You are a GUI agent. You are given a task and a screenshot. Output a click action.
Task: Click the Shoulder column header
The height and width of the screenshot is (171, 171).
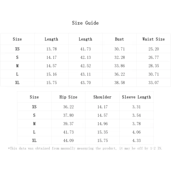(102, 97)
